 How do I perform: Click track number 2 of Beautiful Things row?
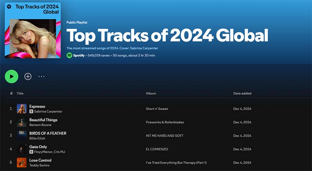pyautogui.click(x=11, y=122)
